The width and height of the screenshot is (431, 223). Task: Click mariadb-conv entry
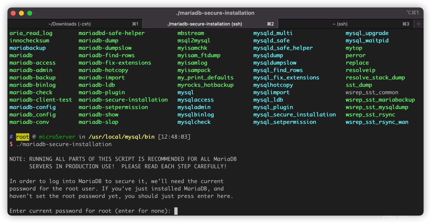click(x=29, y=122)
